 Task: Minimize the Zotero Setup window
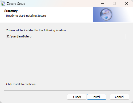pyautogui.click(x=102, y=3)
